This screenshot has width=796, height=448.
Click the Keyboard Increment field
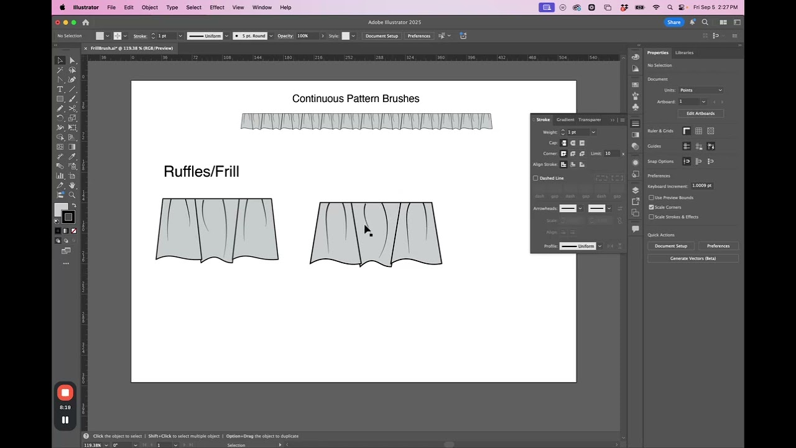click(702, 186)
